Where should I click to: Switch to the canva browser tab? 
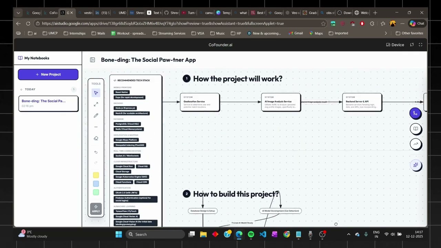206,13
